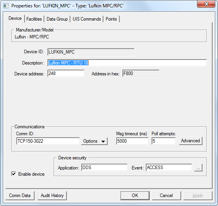Open Advanced communications settings
Viewport: 218px width, 206px height.
click(191, 141)
